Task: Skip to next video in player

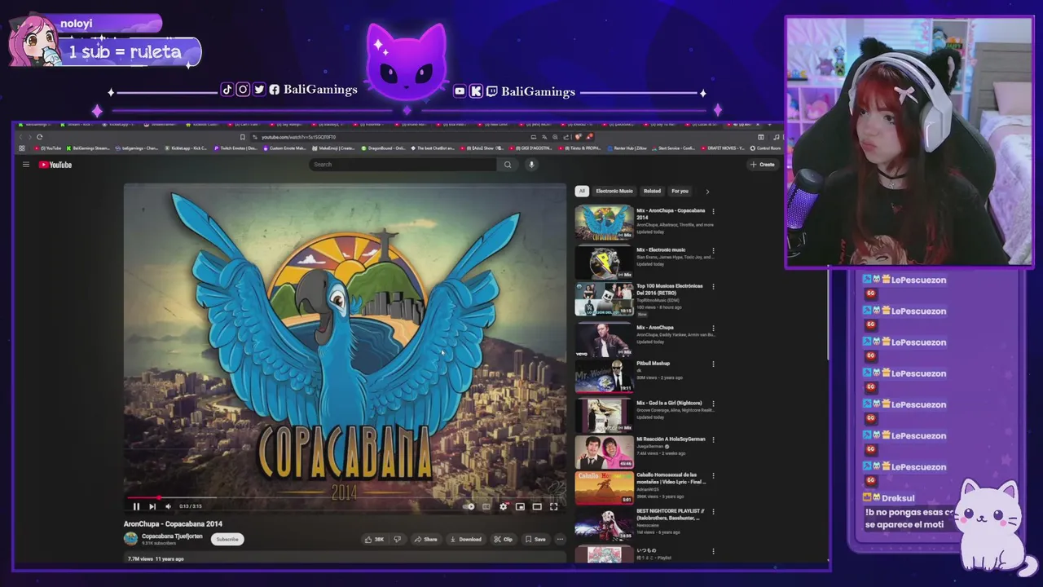Action: coord(152,506)
